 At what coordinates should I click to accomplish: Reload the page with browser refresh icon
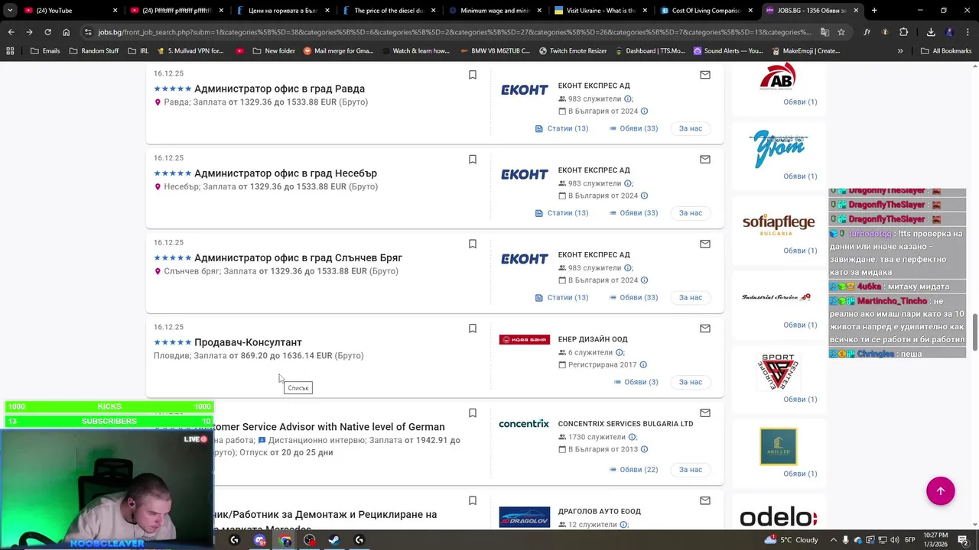click(47, 32)
